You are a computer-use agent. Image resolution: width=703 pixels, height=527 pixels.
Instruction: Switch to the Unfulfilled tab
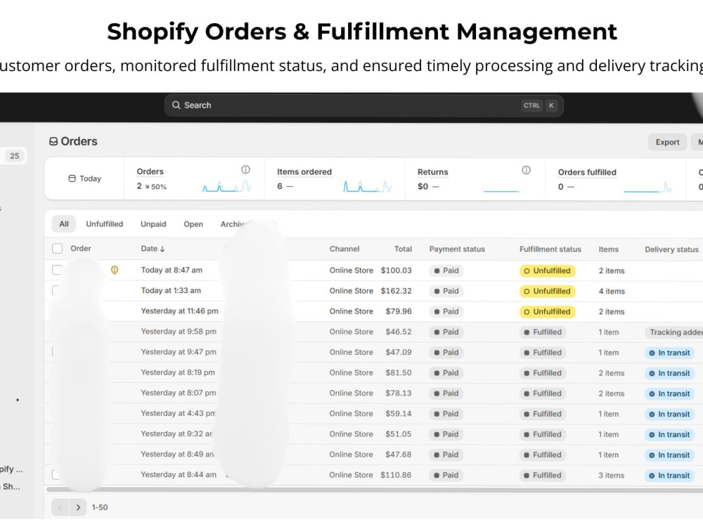(105, 223)
